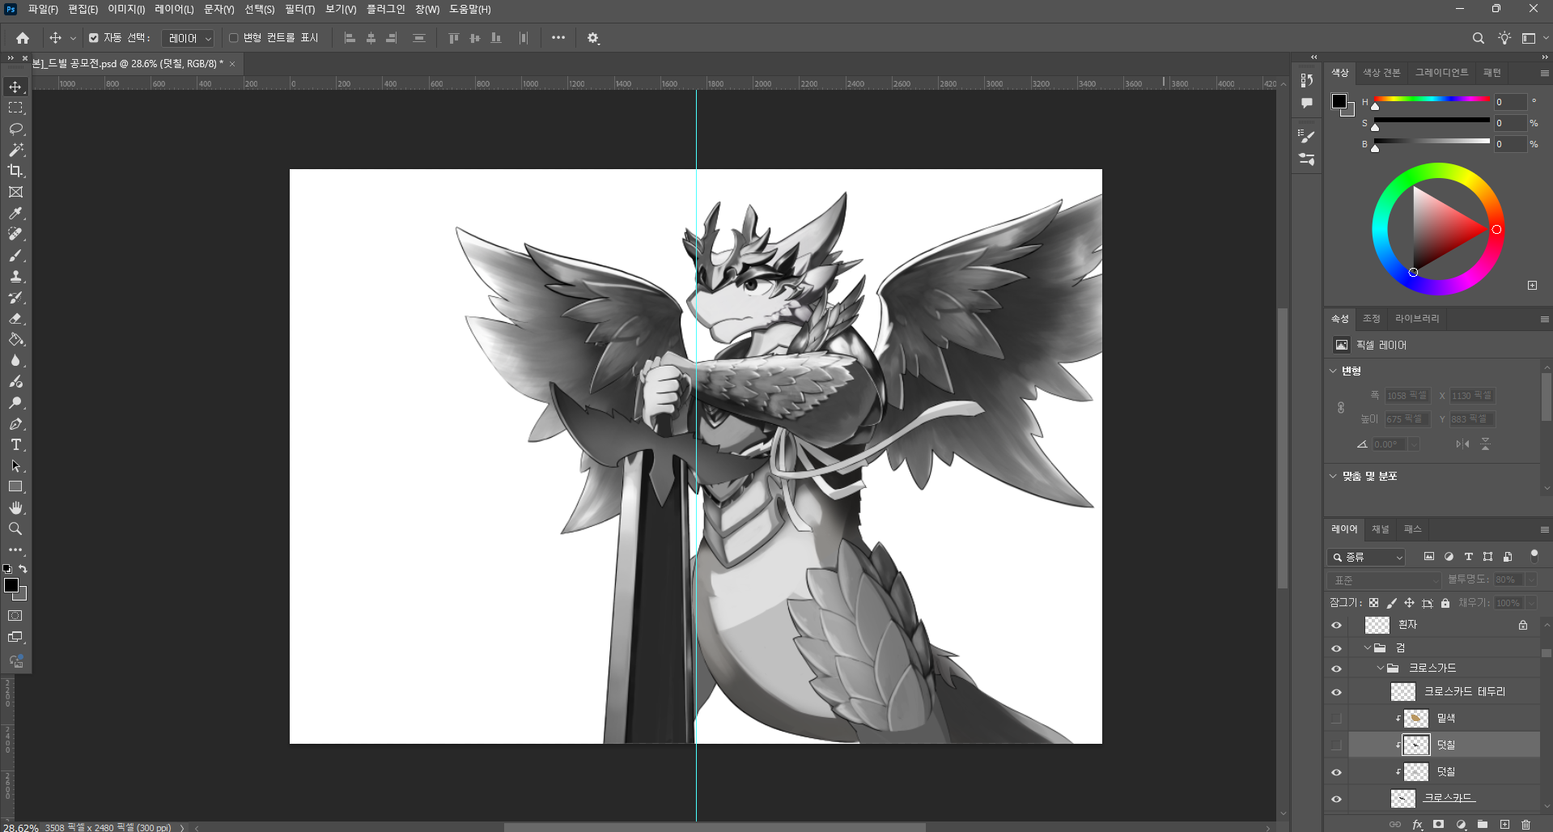Select the Zoom tool
This screenshot has width=1553, height=832.
coord(15,528)
